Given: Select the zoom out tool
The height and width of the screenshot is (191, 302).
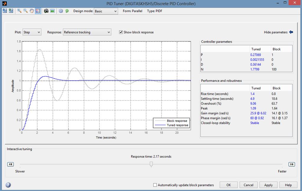Looking at the screenshot, I should coord(25,11).
